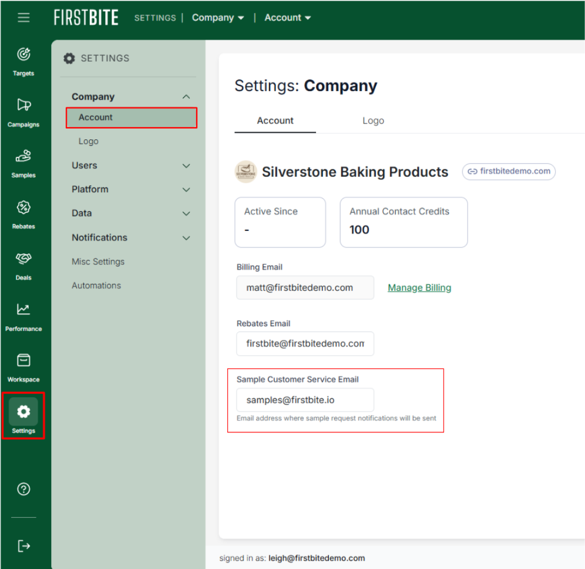Click the signed in email leigh@firstbitedemo.com
The height and width of the screenshot is (569, 585).
tap(317, 558)
